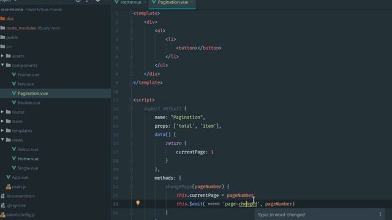The image size is (392, 220).
Task: Click the currentPage: 1 line
Action: point(195,152)
